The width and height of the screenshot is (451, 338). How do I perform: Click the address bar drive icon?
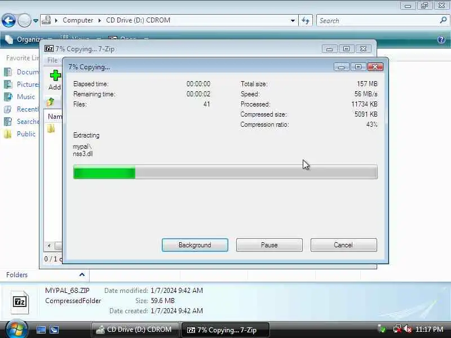46,20
